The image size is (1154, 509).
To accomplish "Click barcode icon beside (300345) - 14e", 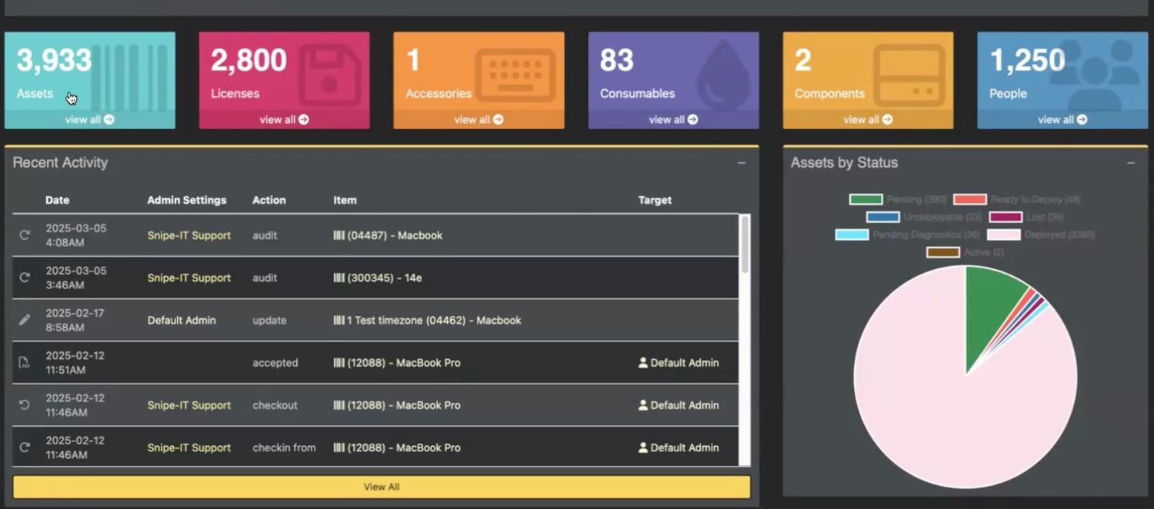I will (x=339, y=278).
